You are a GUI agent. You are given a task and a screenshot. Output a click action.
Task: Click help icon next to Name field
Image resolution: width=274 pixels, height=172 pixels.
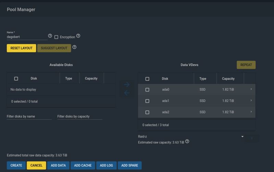(50, 36)
